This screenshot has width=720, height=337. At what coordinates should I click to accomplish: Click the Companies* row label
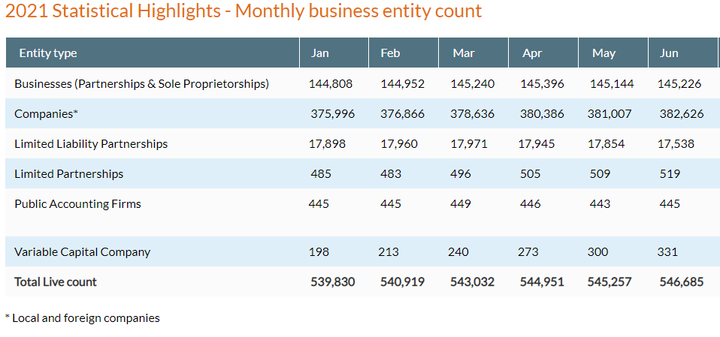point(47,114)
